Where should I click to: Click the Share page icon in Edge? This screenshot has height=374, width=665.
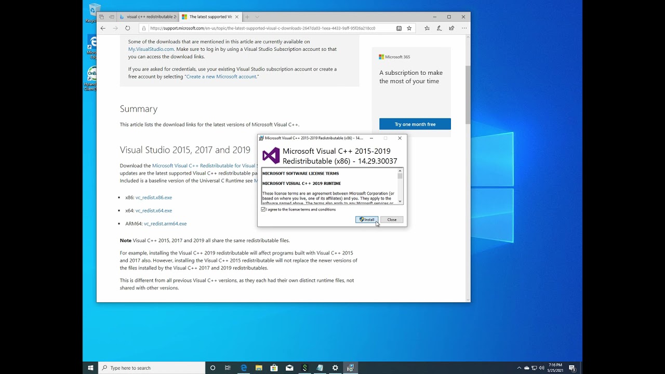tap(451, 28)
